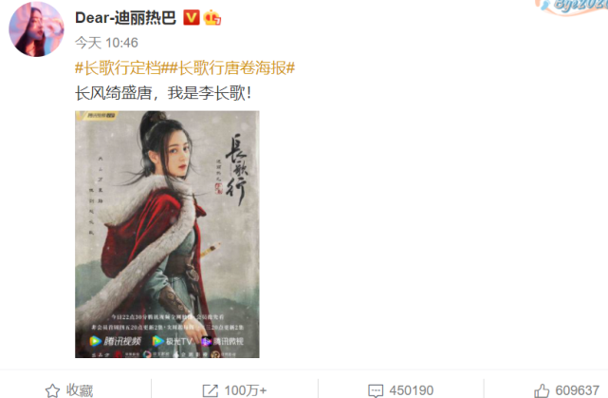Click the thumbs-up like icon
The height and width of the screenshot is (398, 608).
542,390
